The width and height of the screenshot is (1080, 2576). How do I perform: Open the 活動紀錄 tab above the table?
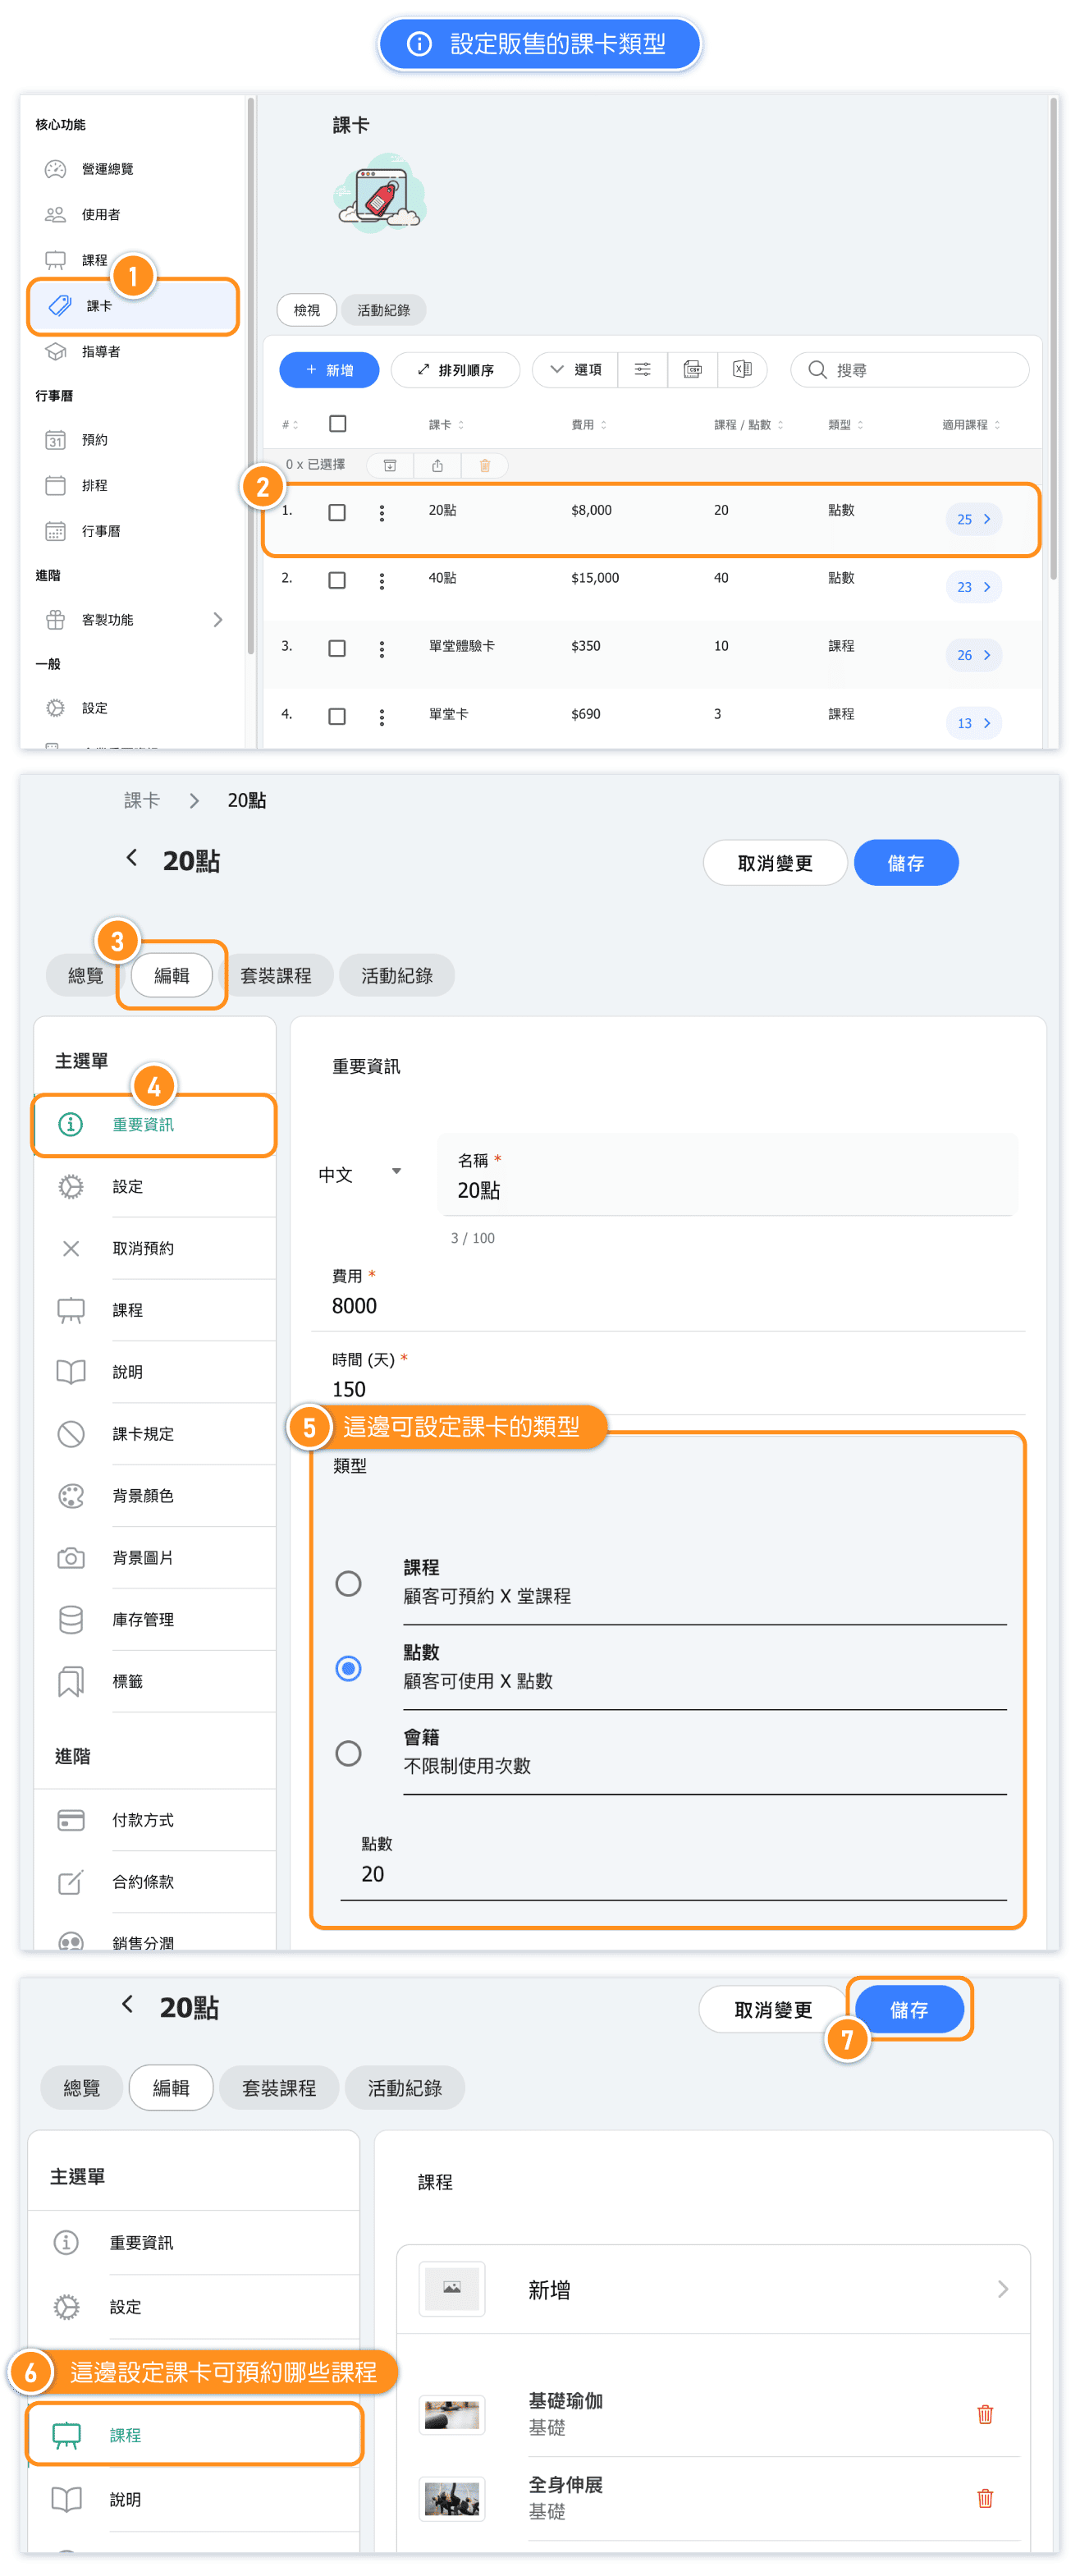click(383, 310)
